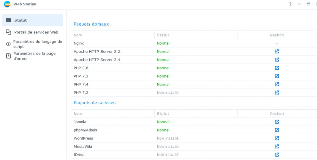Click the Statut sidebar icon
Screen dimensions: 317x160
(9, 20)
